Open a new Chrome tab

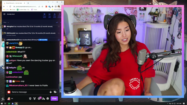tap(28, 3)
